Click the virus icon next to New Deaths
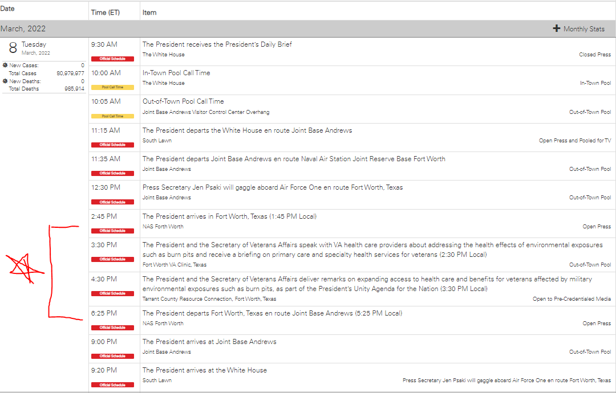This screenshot has width=616, height=393. (x=5, y=81)
